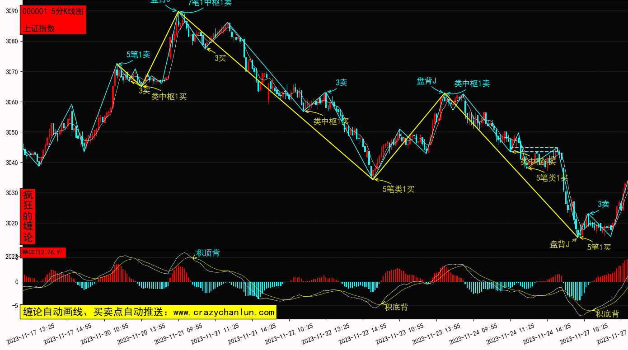Click the 3020 price axis label
The width and height of the screenshot is (628, 350).
coord(12,223)
